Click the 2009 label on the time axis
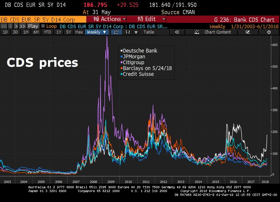Viewport: 280px width, 202px height. [111, 181]
